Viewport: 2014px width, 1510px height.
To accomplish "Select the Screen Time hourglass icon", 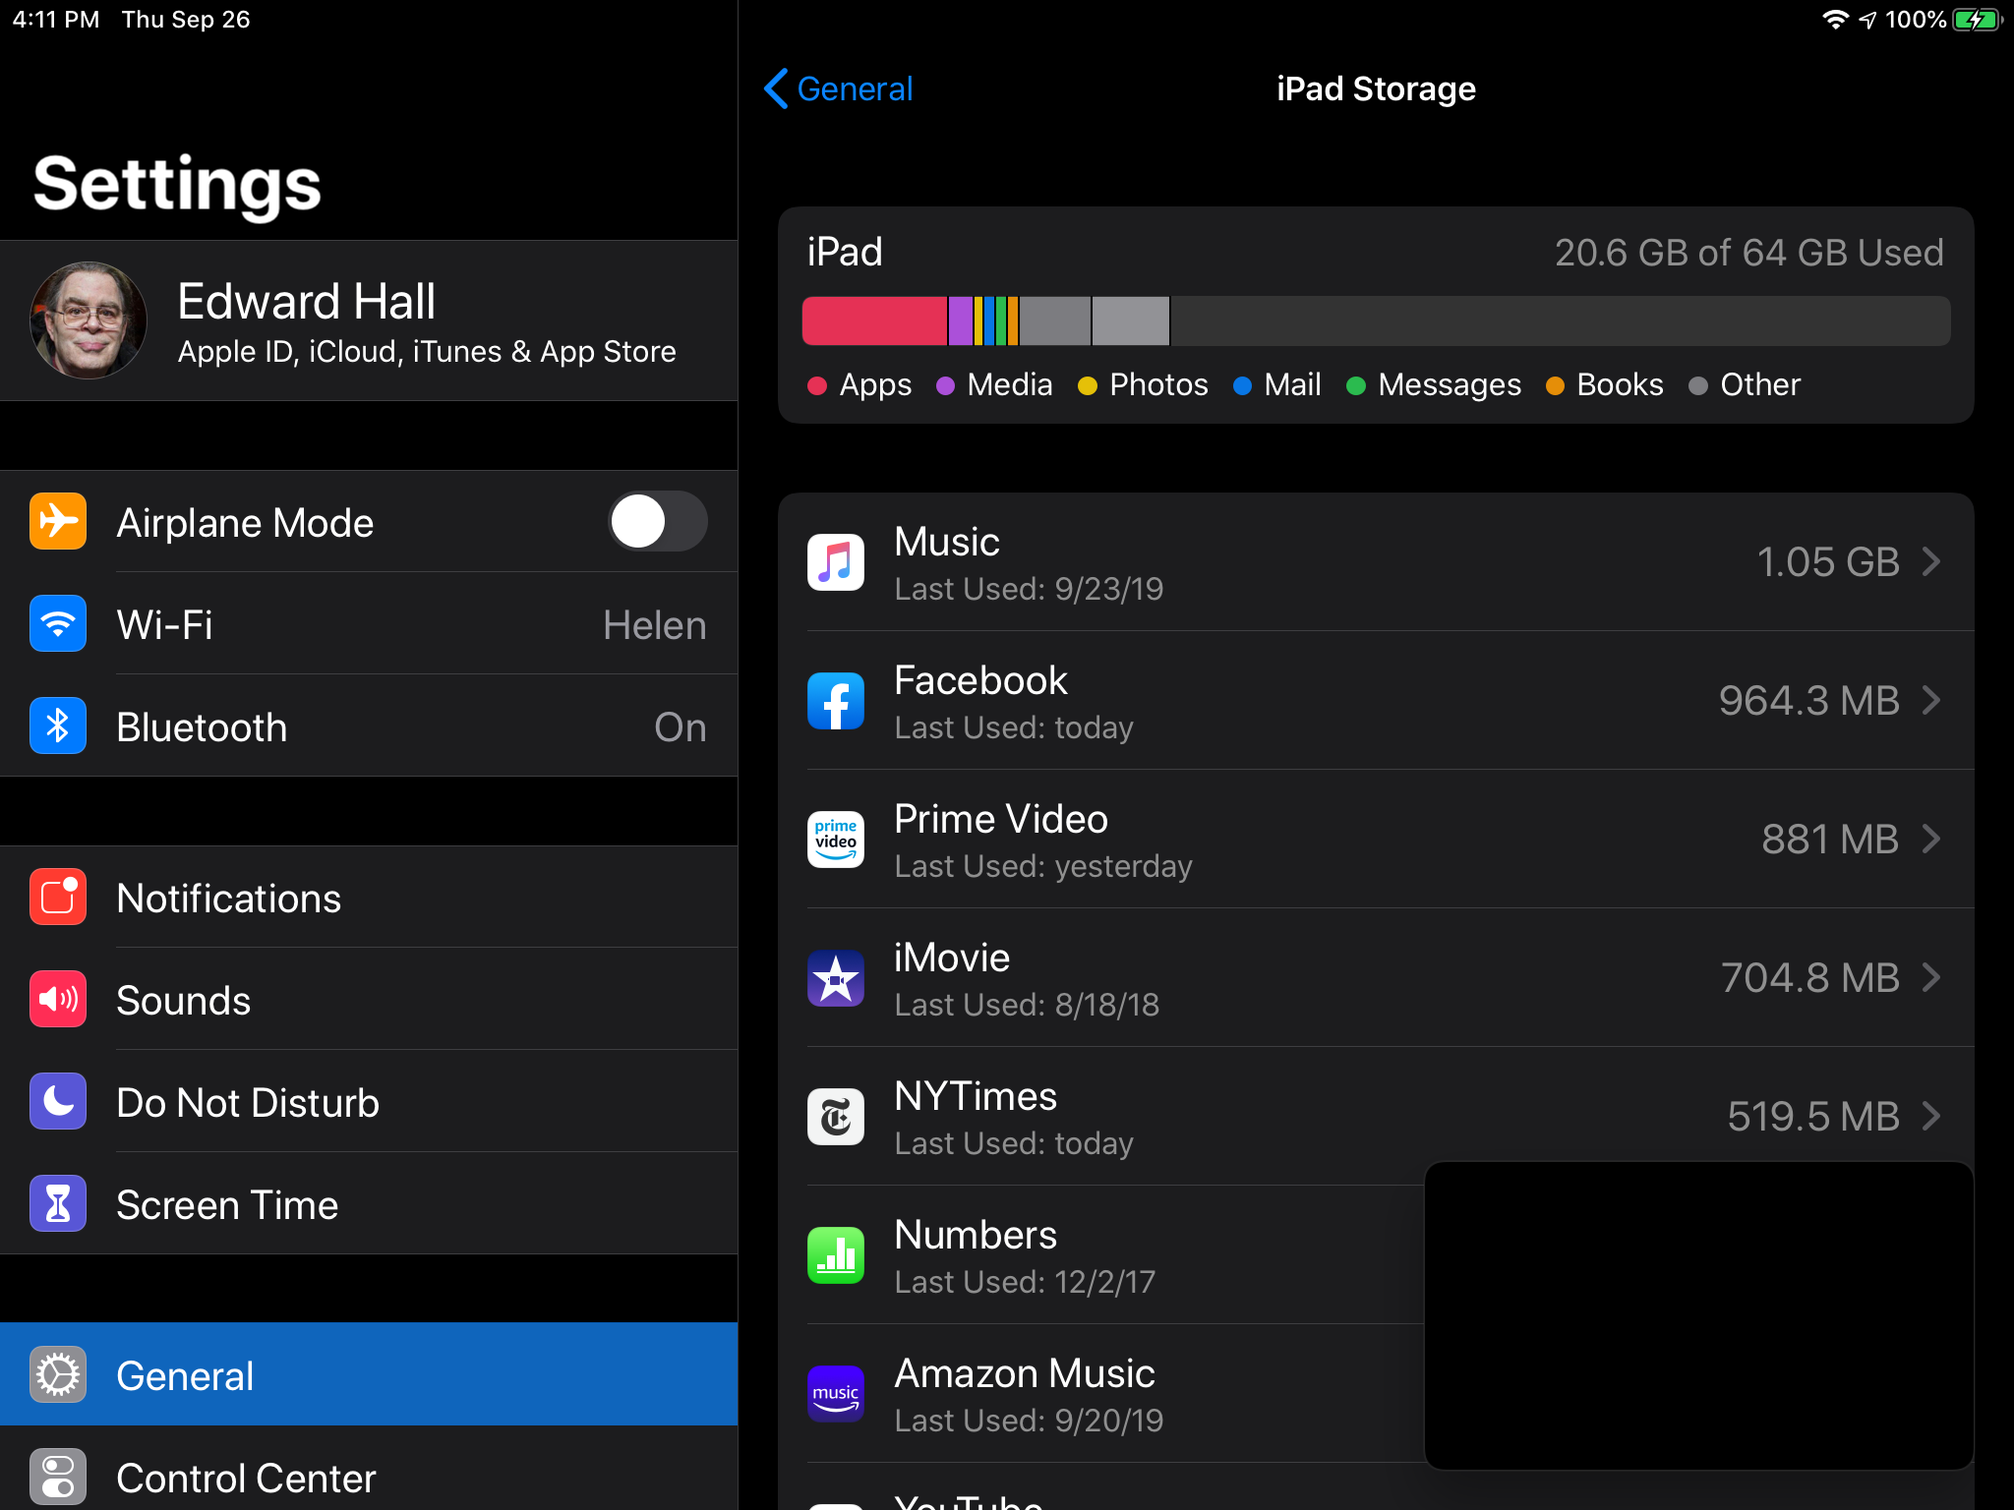I will [57, 1203].
